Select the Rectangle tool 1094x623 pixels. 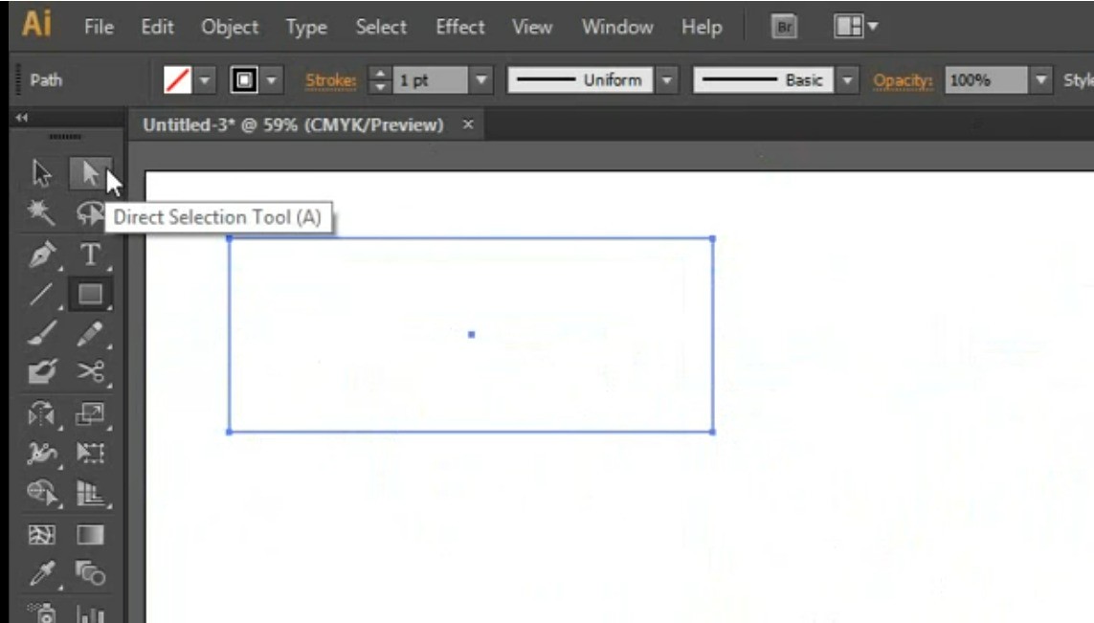tap(90, 294)
